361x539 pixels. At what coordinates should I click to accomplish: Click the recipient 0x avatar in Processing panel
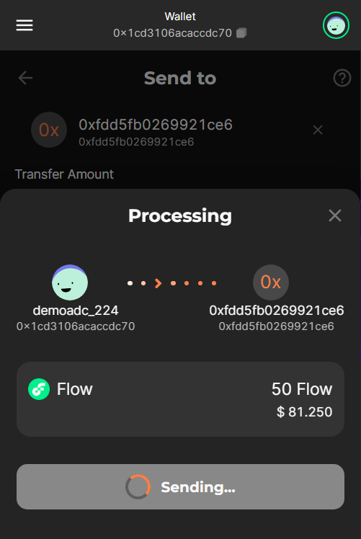click(271, 282)
